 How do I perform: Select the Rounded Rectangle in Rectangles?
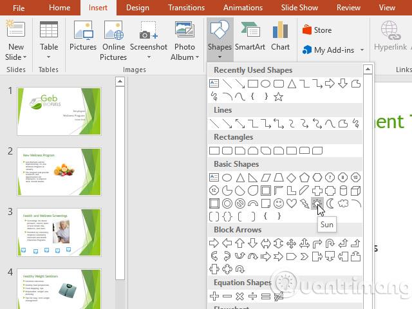[227, 151]
